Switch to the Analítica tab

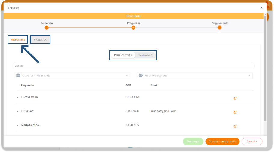click(40, 40)
